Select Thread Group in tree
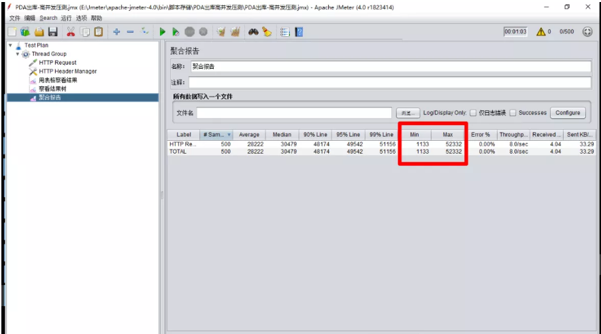 (x=49, y=54)
